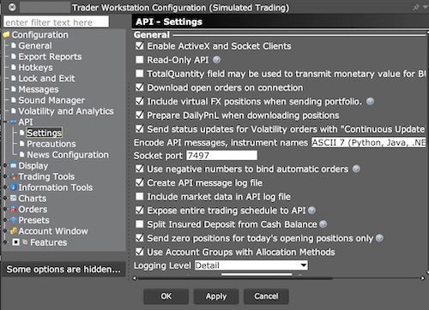Viewport: 429px width, 310px height.
Task: Click the Information Tools icon in tree
Action: [14, 188]
